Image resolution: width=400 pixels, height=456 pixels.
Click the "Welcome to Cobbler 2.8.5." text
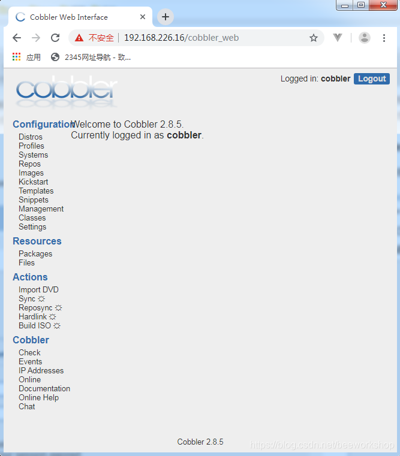127,125
